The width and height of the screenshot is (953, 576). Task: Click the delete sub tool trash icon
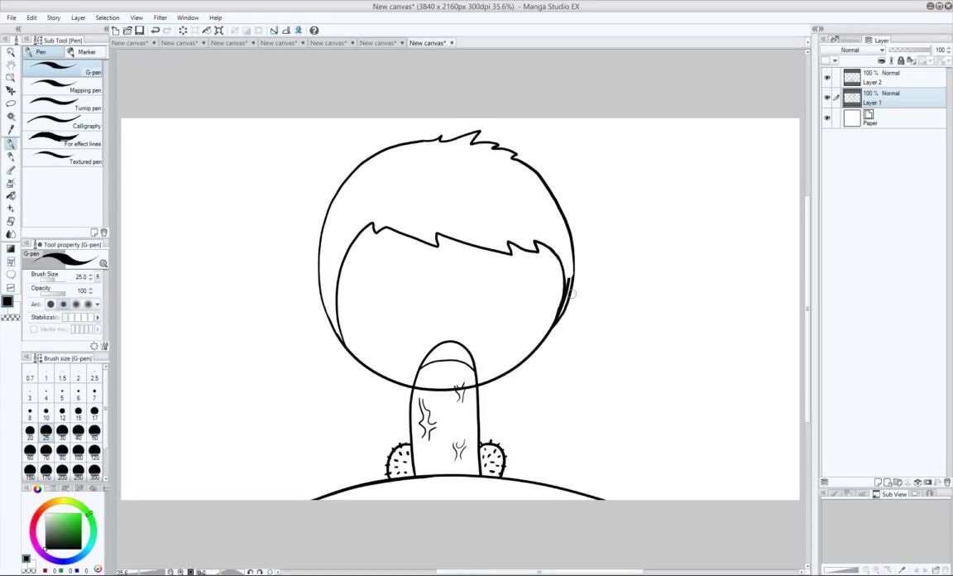coord(103,233)
